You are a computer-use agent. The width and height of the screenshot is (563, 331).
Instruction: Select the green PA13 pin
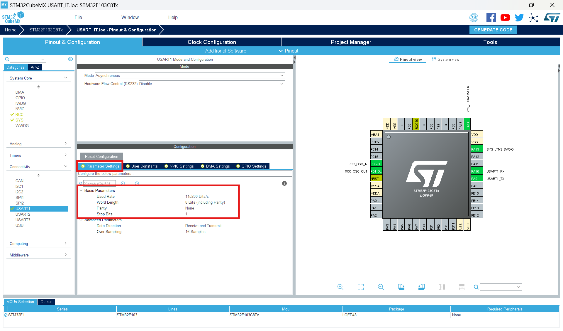[476, 149]
